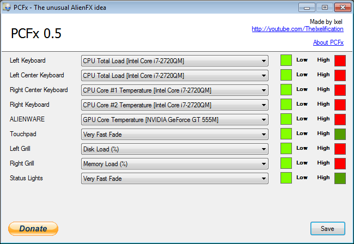Pick the Low color for Left Keyboard
Viewport: 354px width, 244px height.
pos(286,60)
